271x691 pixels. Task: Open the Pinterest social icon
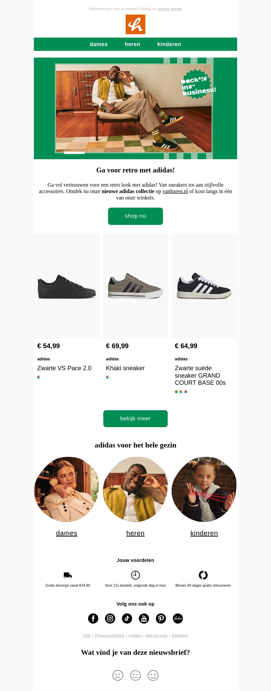coord(161,619)
